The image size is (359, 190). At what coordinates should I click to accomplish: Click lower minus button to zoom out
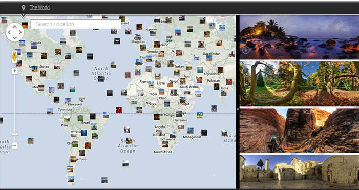(15, 145)
